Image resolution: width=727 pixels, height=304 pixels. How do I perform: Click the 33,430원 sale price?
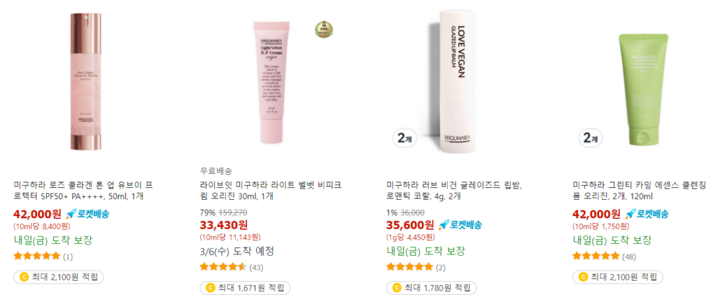[224, 225]
